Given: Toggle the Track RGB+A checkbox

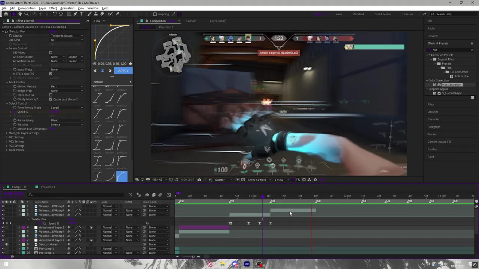Looking at the screenshot, I should pyautogui.click(x=51, y=95).
